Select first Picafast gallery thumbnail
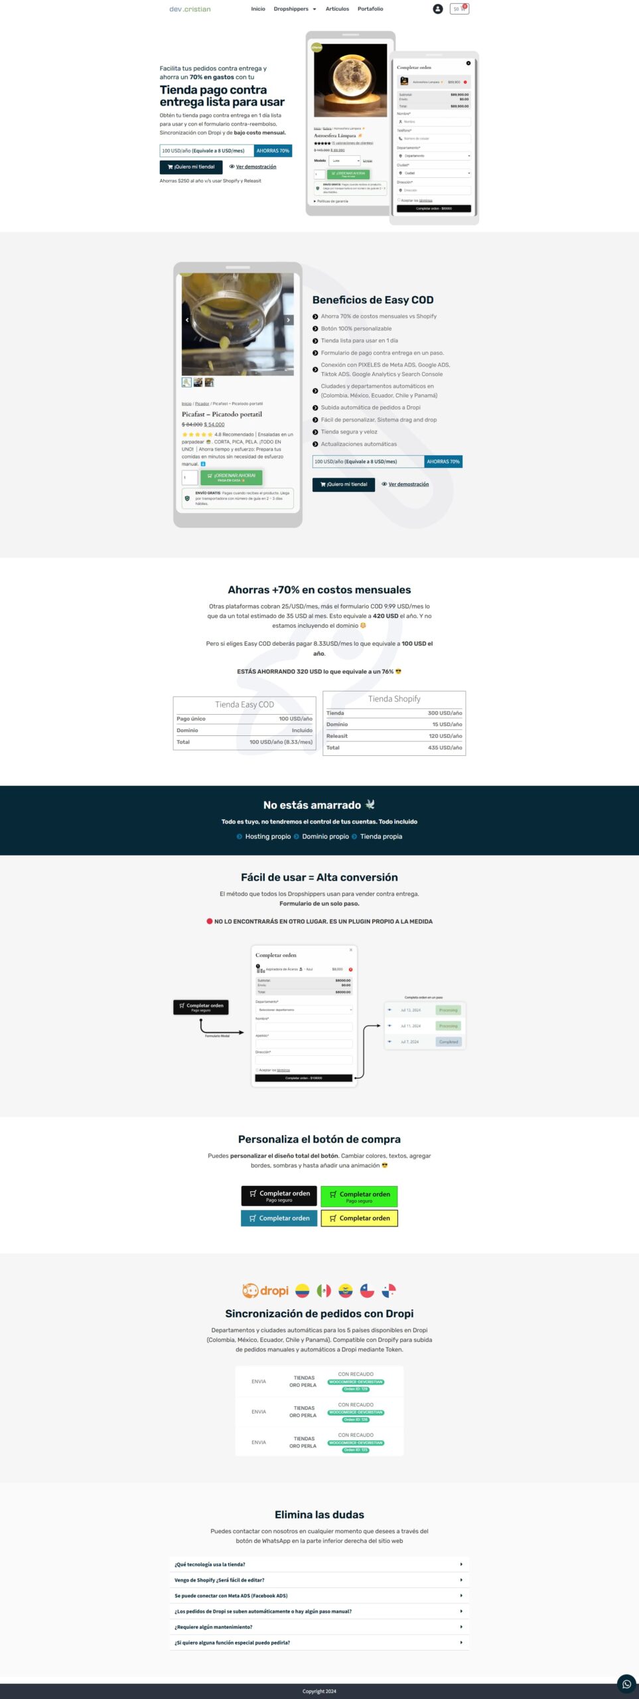 coord(186,382)
